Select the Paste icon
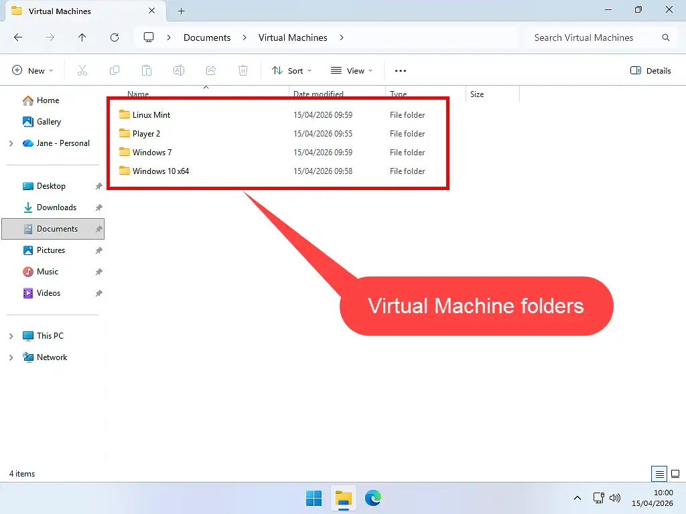Screen dimensions: 686x514 pyautogui.click(x=147, y=70)
